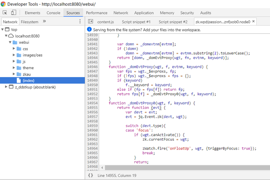The image size is (270, 180).
Task: Click the info icon in workspace banner
Action: tap(89, 29)
